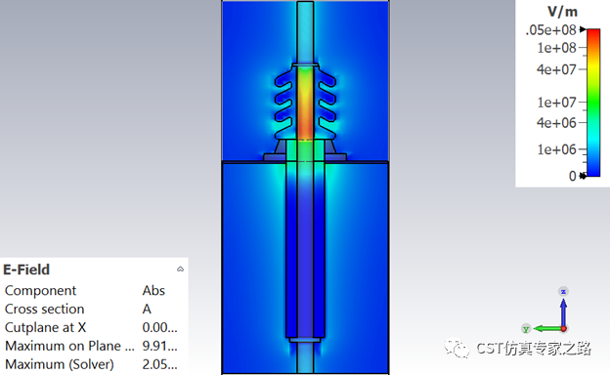Click the top arrow marker of color scale
Screen dimensions: 610x375
583,29
